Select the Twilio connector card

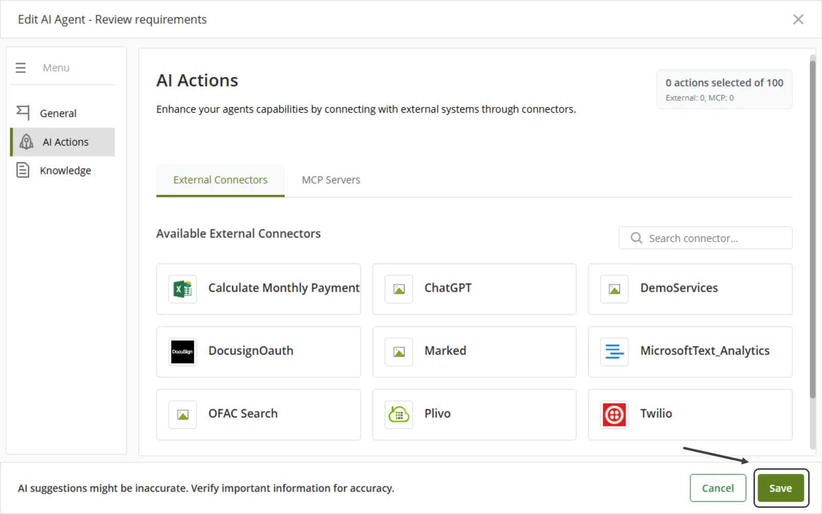click(690, 414)
